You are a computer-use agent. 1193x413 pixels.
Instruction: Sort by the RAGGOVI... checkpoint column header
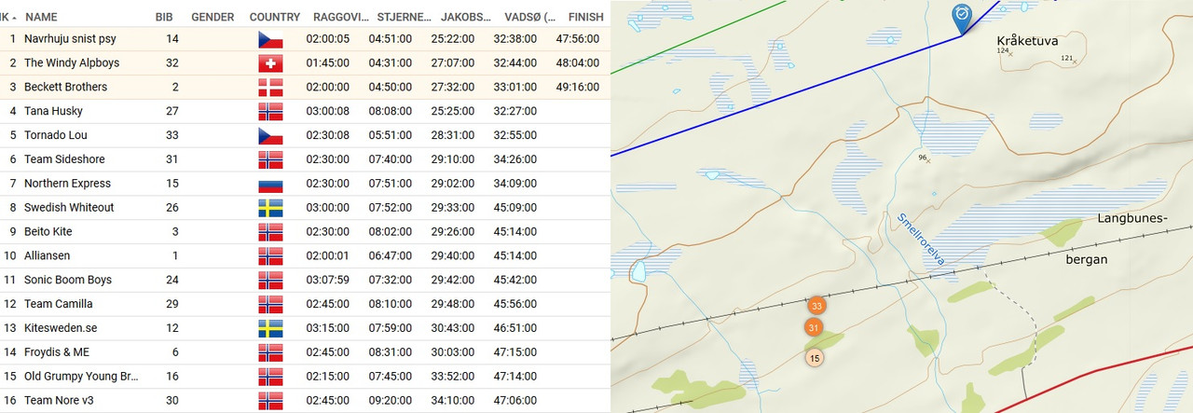(x=339, y=17)
